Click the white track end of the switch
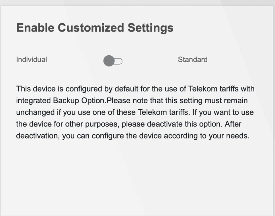 tap(119, 61)
